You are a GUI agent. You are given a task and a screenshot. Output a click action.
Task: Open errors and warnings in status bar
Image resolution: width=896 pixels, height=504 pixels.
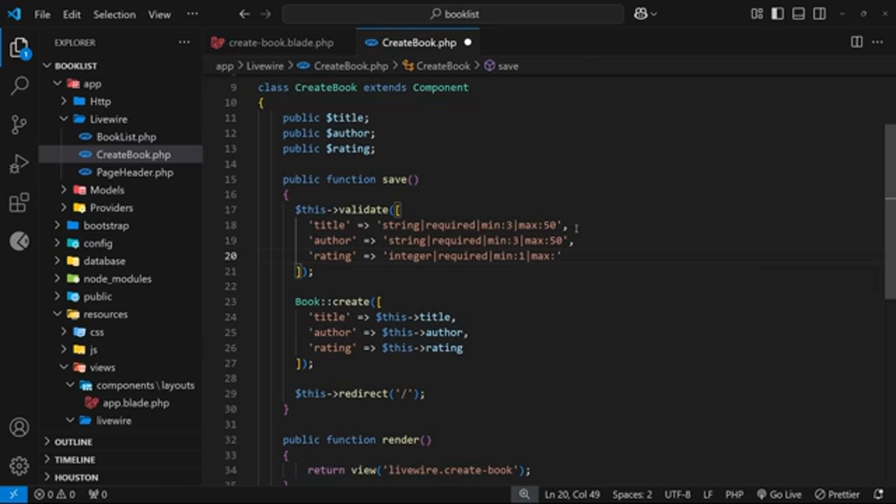(55, 494)
